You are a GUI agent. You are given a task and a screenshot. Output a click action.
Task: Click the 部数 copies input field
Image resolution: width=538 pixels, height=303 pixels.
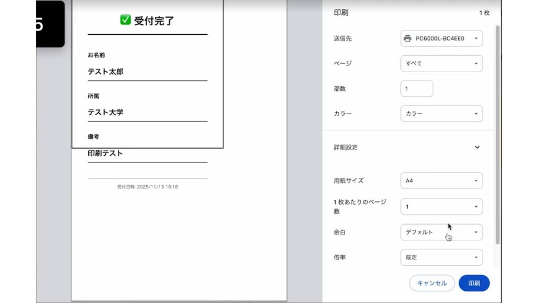(417, 88)
